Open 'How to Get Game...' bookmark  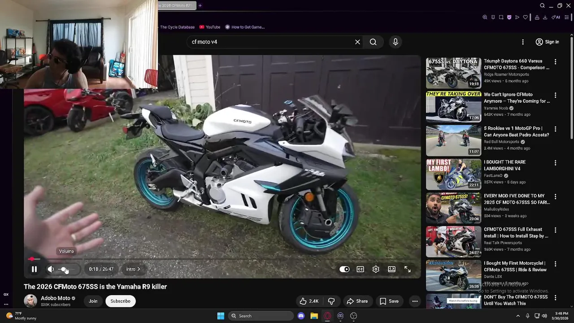pyautogui.click(x=245, y=27)
